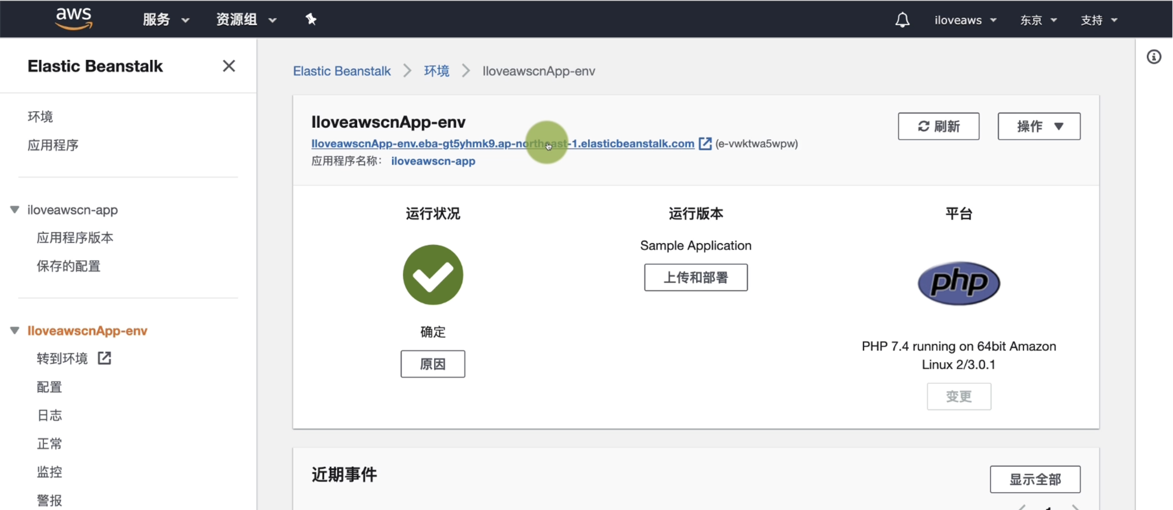Screen dimensions: 1173x510
Task: Click the 变更 change platform button
Action: 958,396
